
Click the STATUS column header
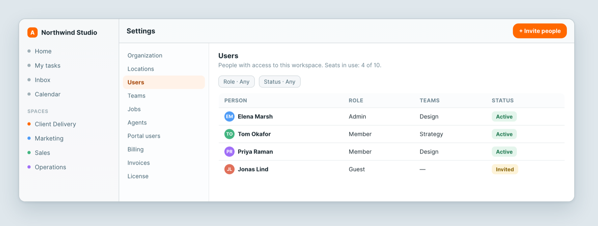[x=503, y=100]
